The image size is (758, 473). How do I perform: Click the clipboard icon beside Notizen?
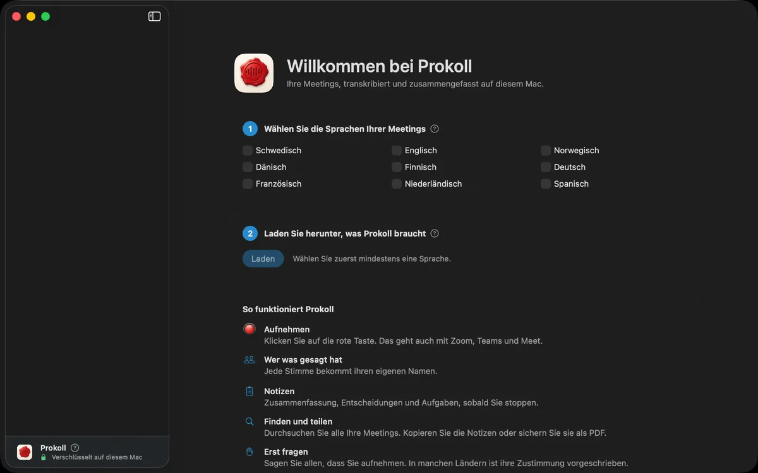click(250, 391)
